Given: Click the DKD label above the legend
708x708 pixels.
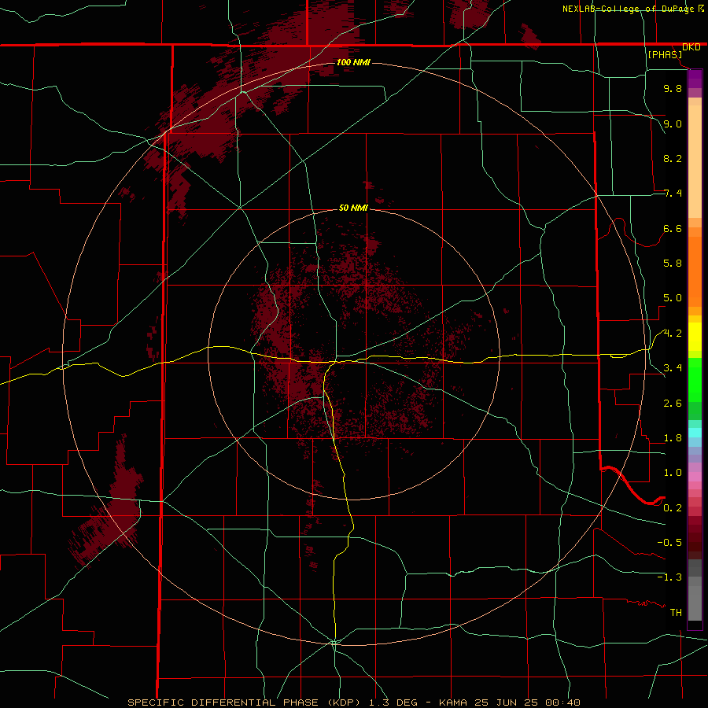Looking at the screenshot, I should pyautogui.click(x=691, y=46).
